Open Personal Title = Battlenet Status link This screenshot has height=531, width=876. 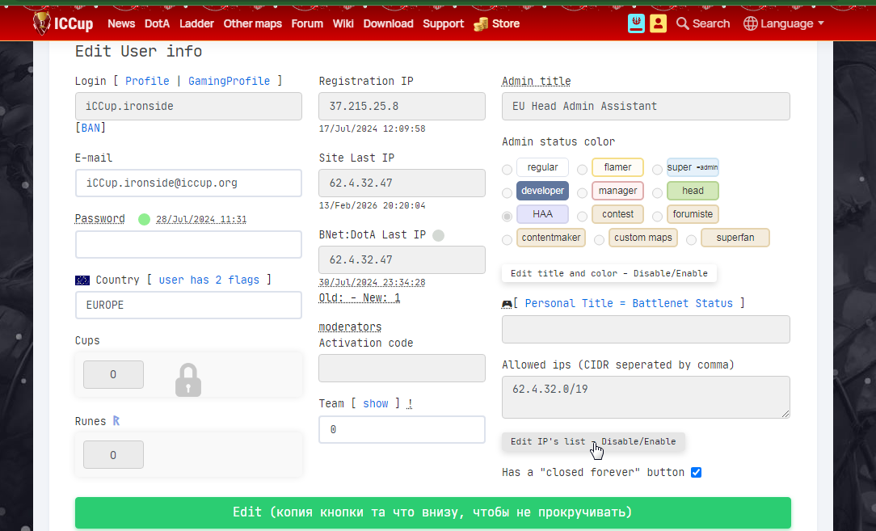point(629,304)
